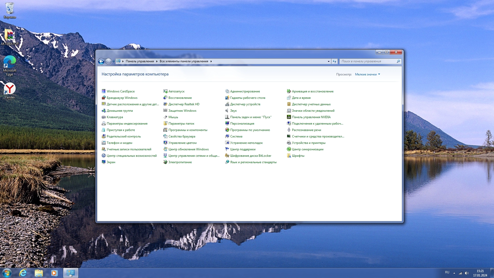Click the Дата и время icon
Viewport: 494px width, 278px height.
(x=289, y=98)
